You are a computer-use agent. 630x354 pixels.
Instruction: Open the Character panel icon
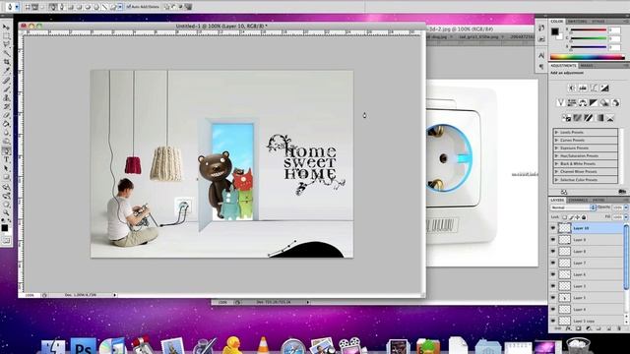541,55
